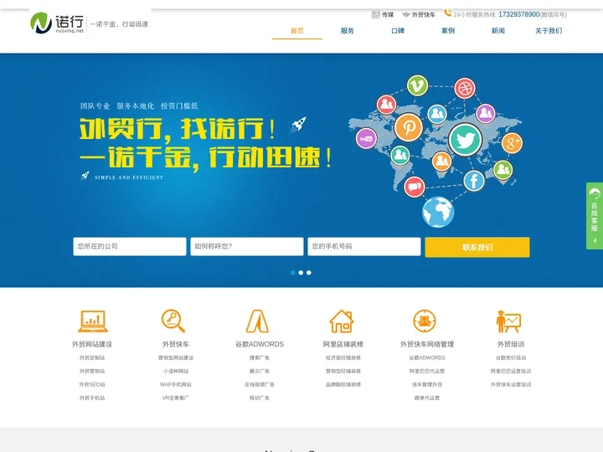Viewport: 603px width, 452px height.
Task: Click the 快车管理外包 link
Action: (427, 384)
